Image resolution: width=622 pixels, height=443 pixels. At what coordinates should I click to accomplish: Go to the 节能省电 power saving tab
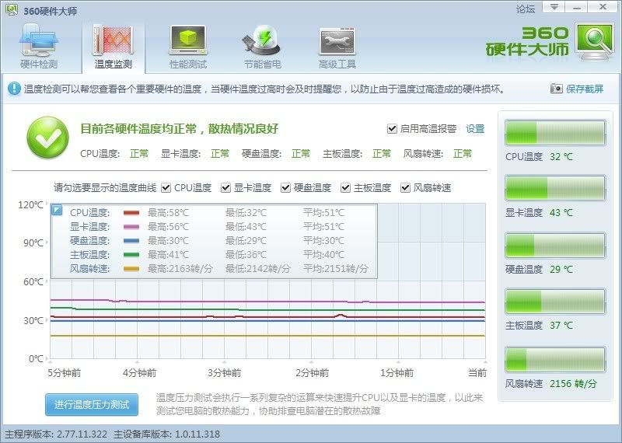tap(262, 47)
